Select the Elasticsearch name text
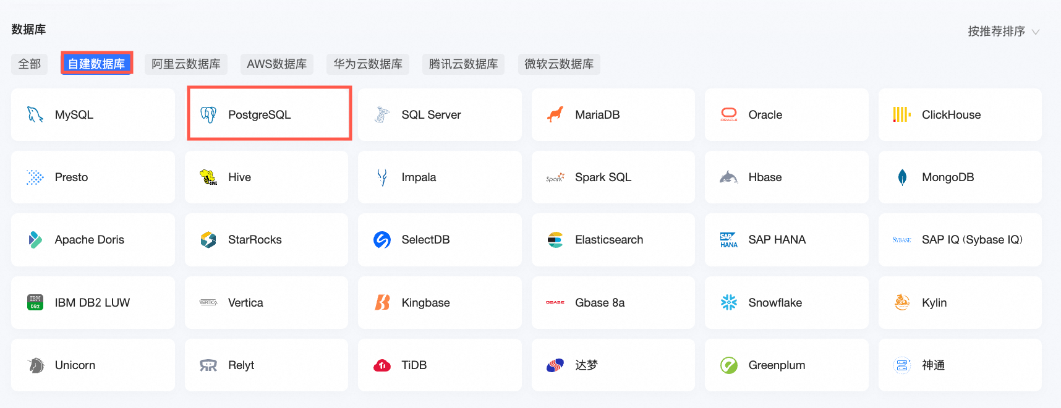The width and height of the screenshot is (1061, 408). tap(610, 240)
